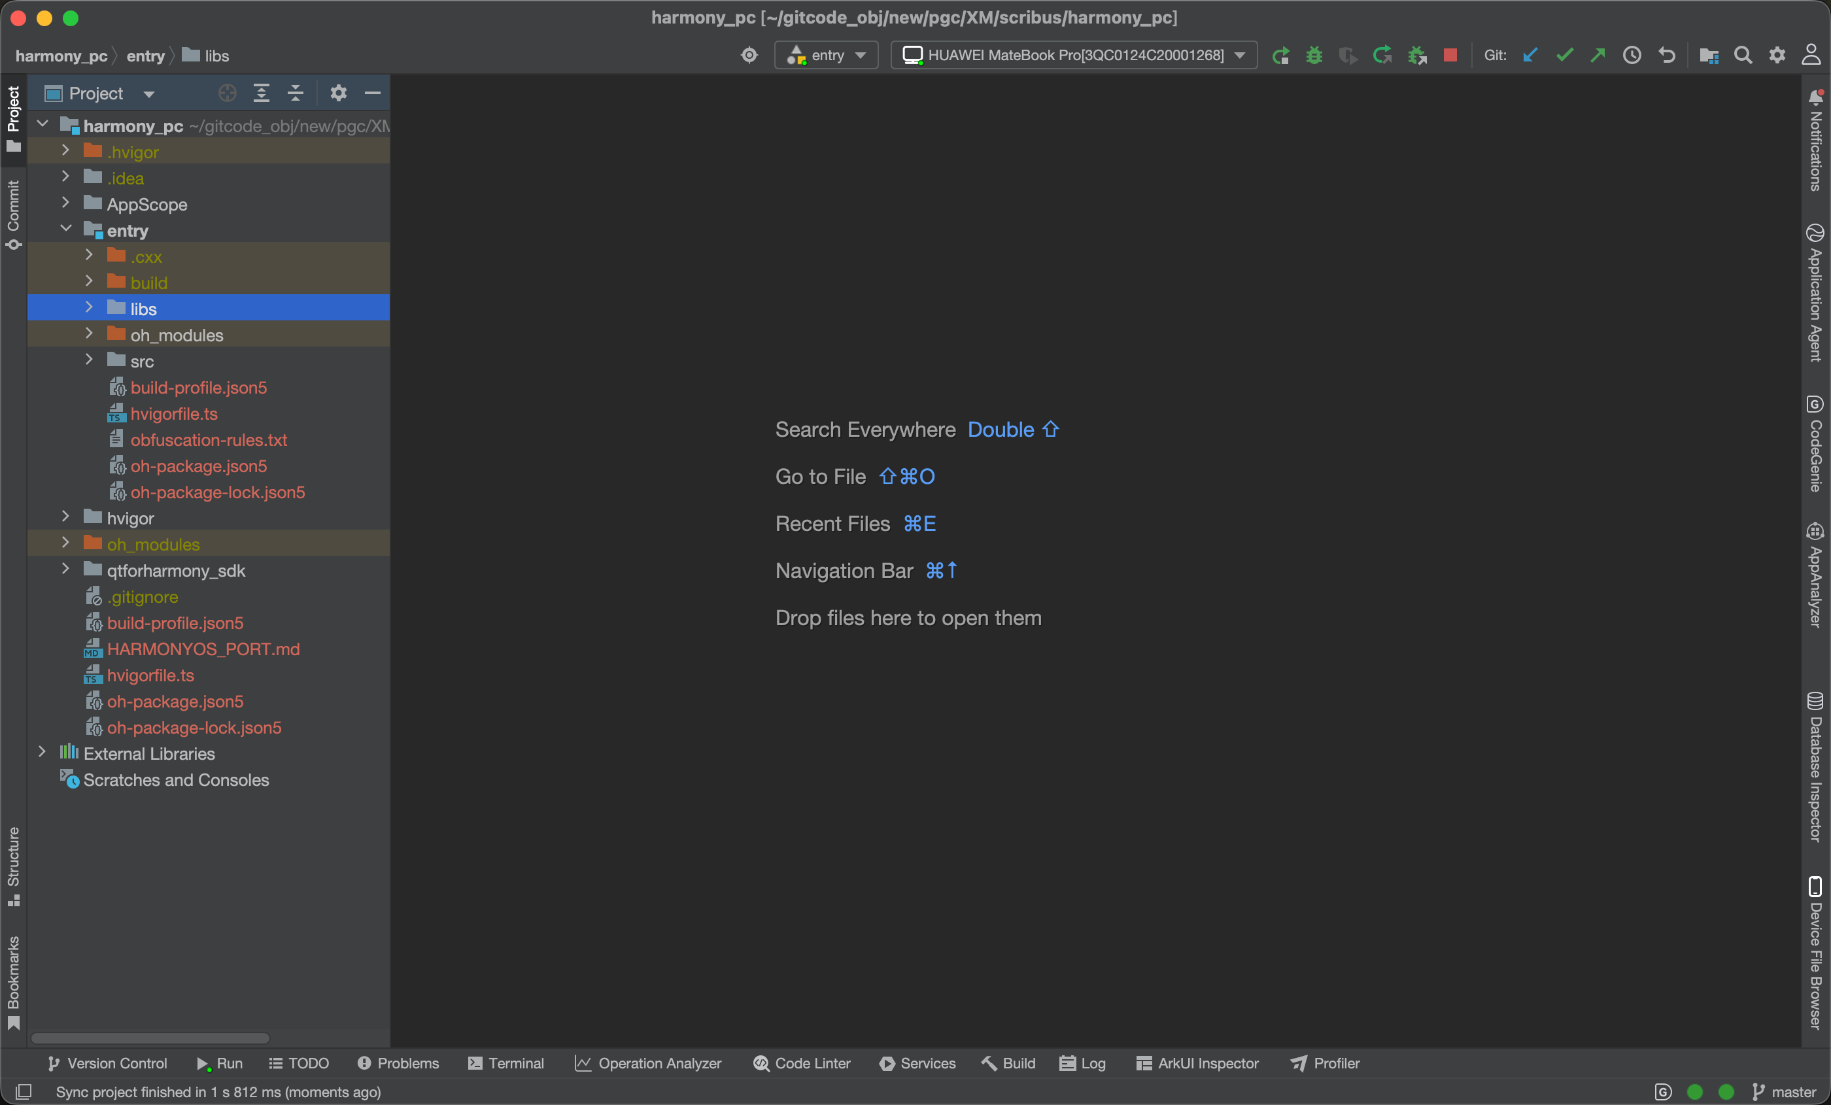The image size is (1831, 1105).
Task: Click Git commit green checkmark icon
Action: [1564, 56]
